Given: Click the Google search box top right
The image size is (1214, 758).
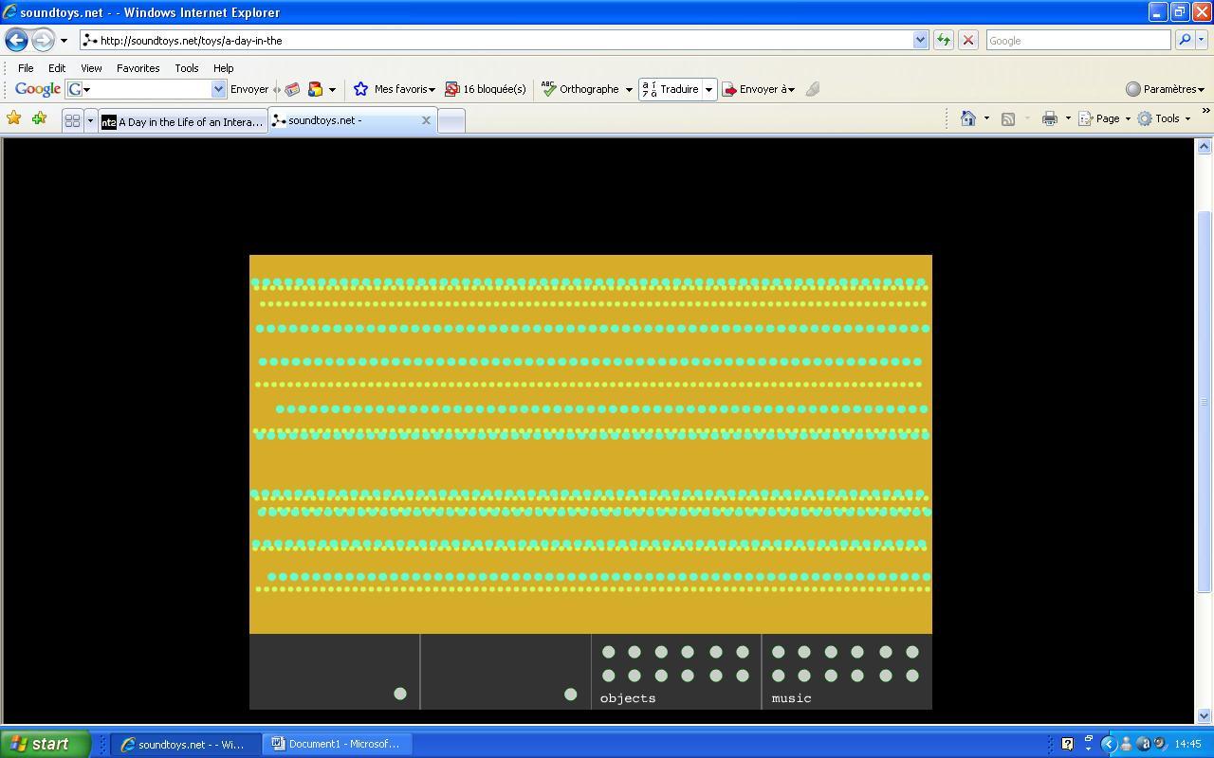Looking at the screenshot, I should click(1078, 40).
